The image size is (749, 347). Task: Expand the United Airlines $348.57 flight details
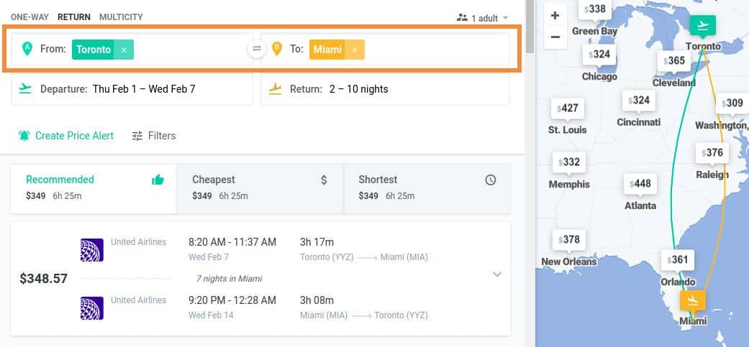(x=497, y=274)
